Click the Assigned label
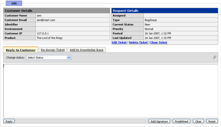221x127 pixels. click(119, 16)
